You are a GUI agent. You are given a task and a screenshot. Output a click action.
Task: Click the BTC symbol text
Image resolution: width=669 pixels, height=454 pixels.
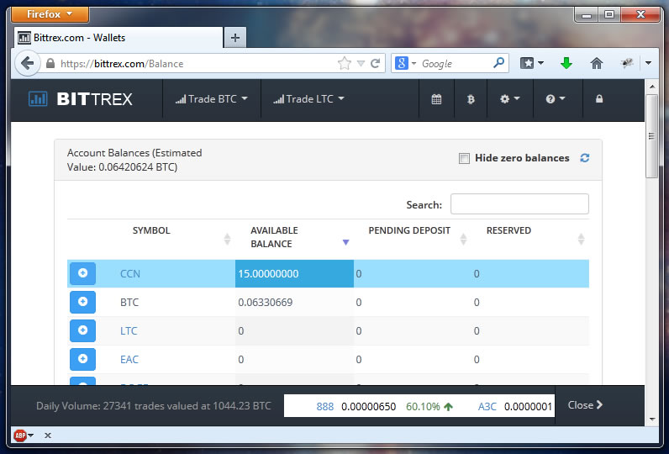pyautogui.click(x=129, y=302)
